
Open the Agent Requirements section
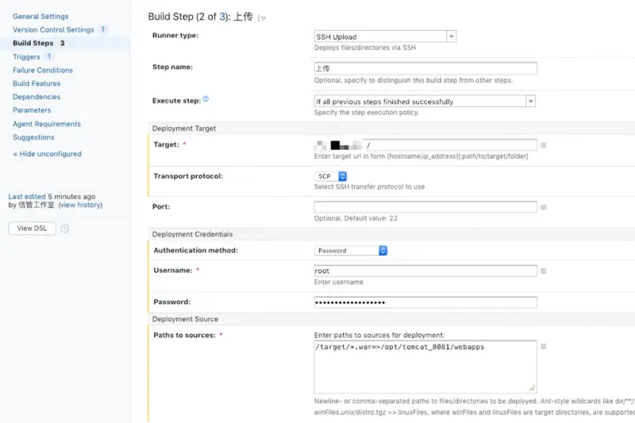click(x=47, y=124)
